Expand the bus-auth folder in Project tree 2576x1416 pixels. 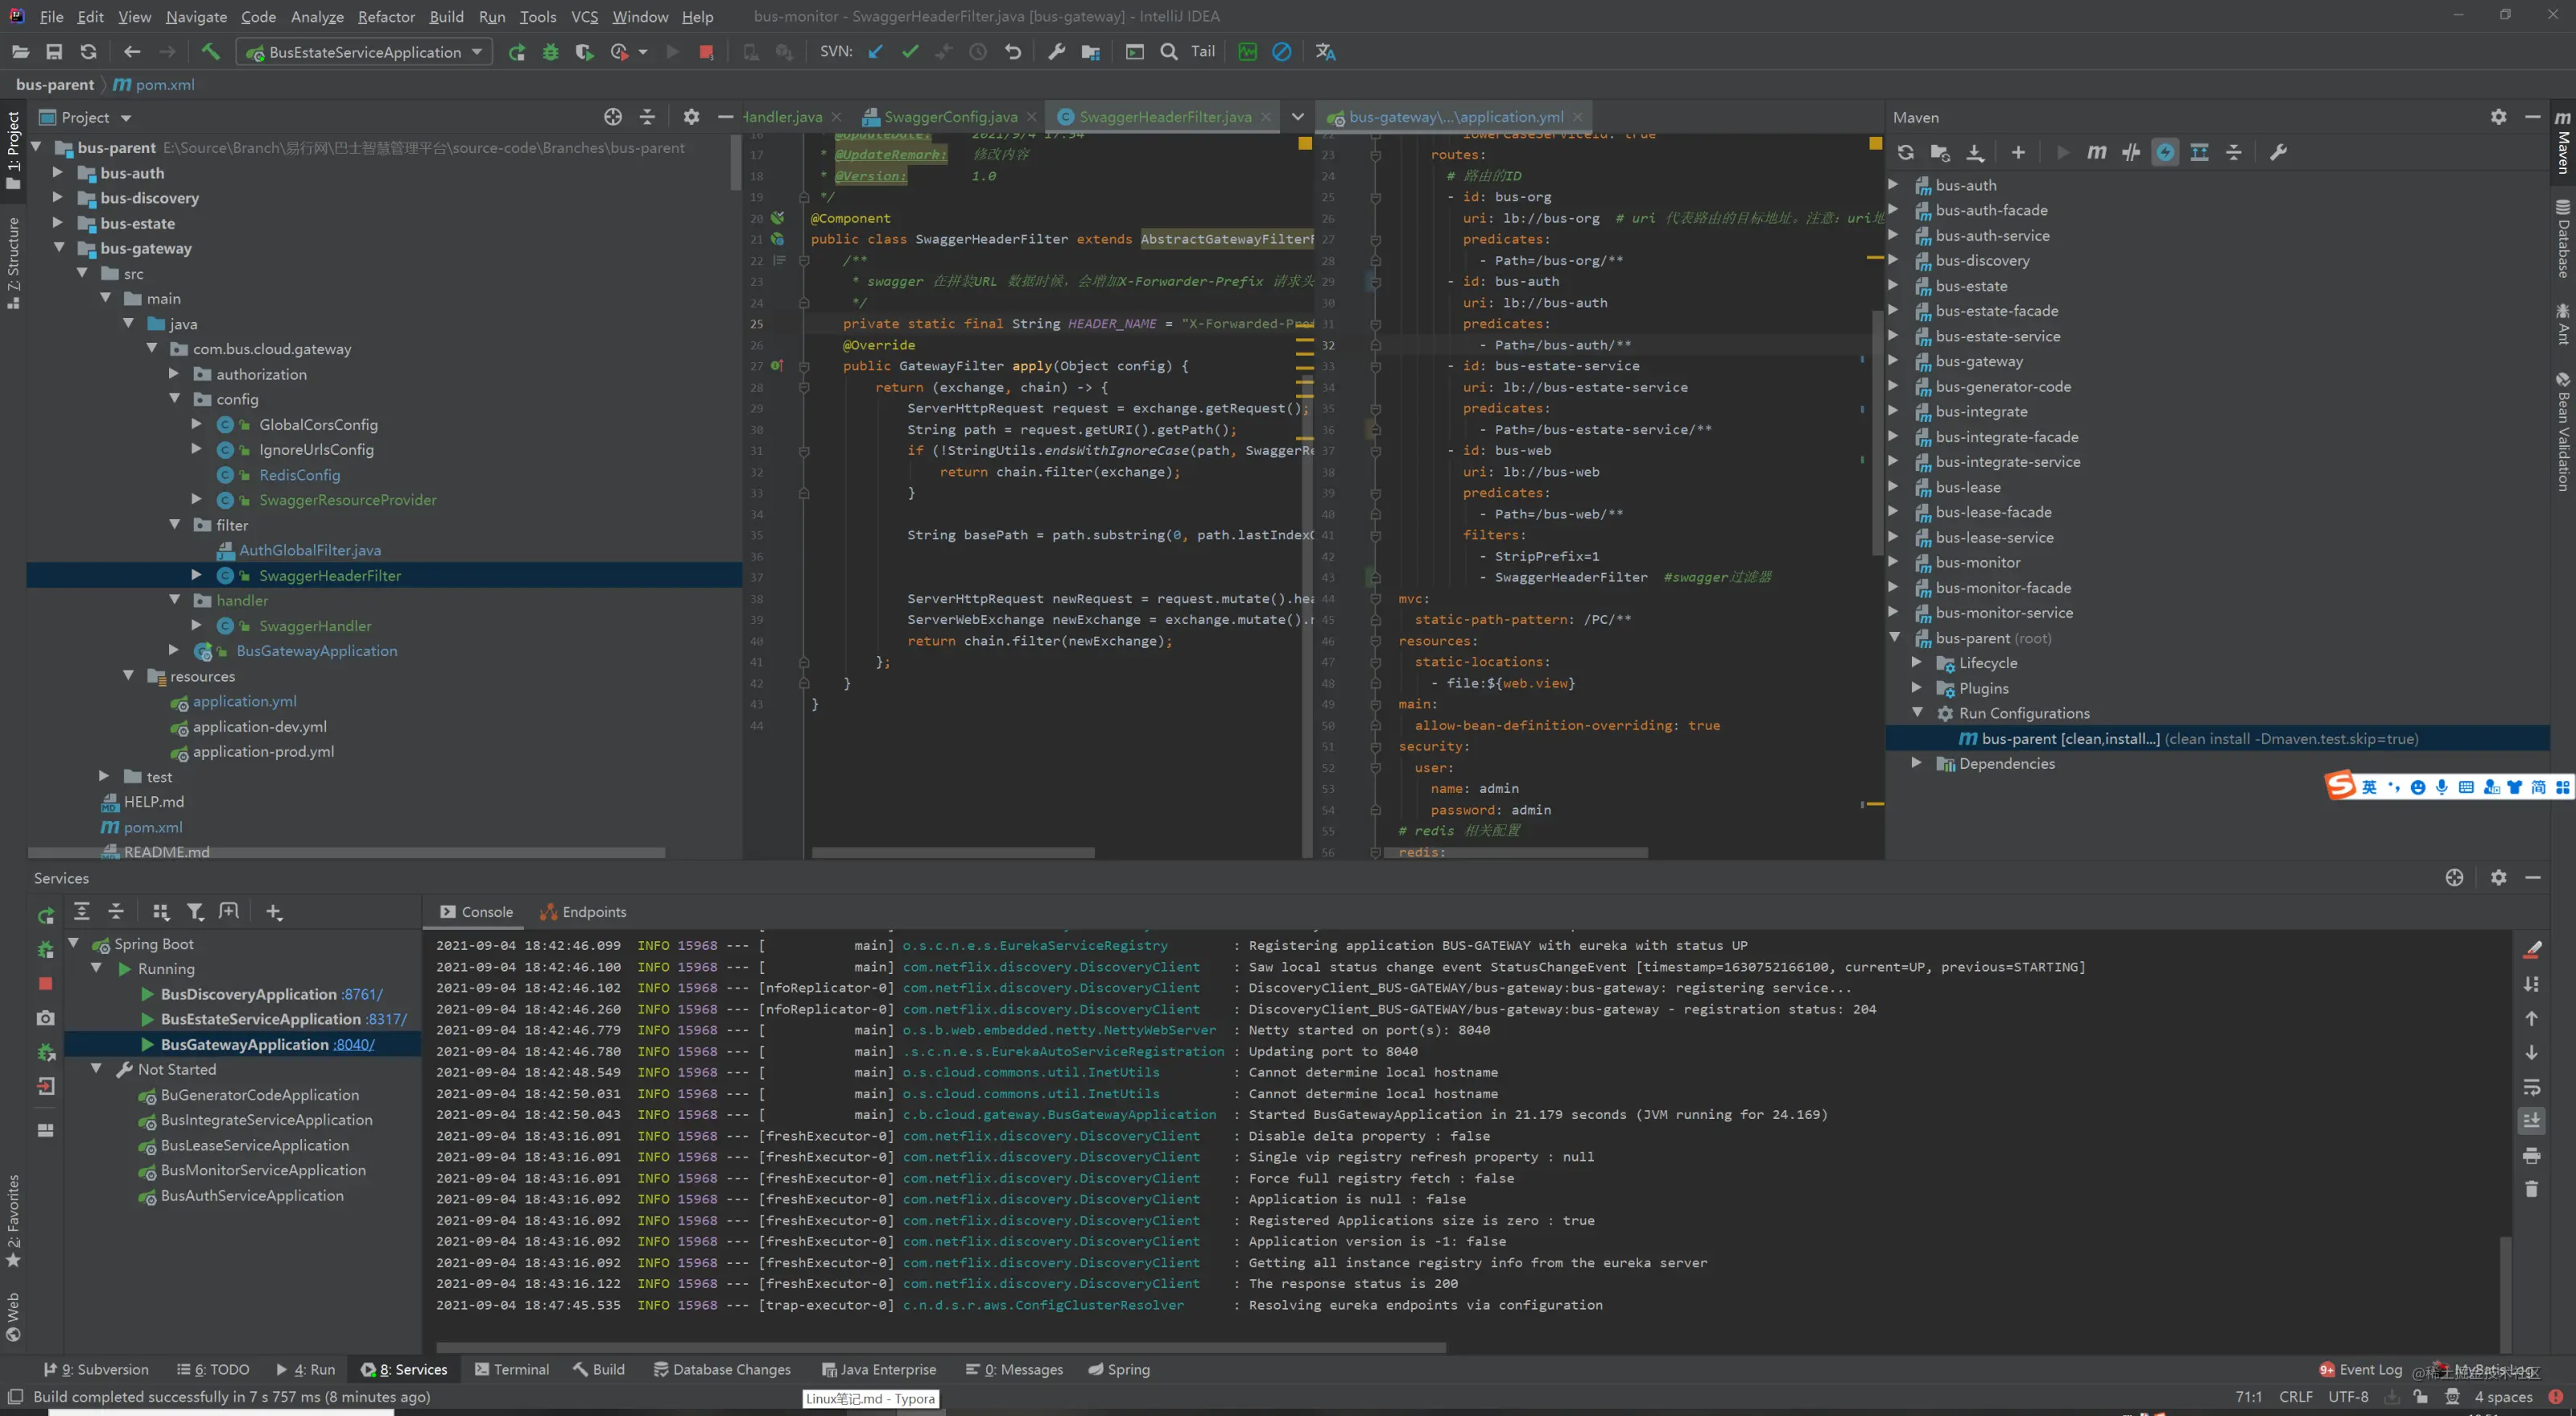click(x=58, y=173)
